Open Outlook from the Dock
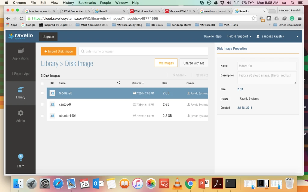This screenshot has width=308, height=192. click(98, 184)
